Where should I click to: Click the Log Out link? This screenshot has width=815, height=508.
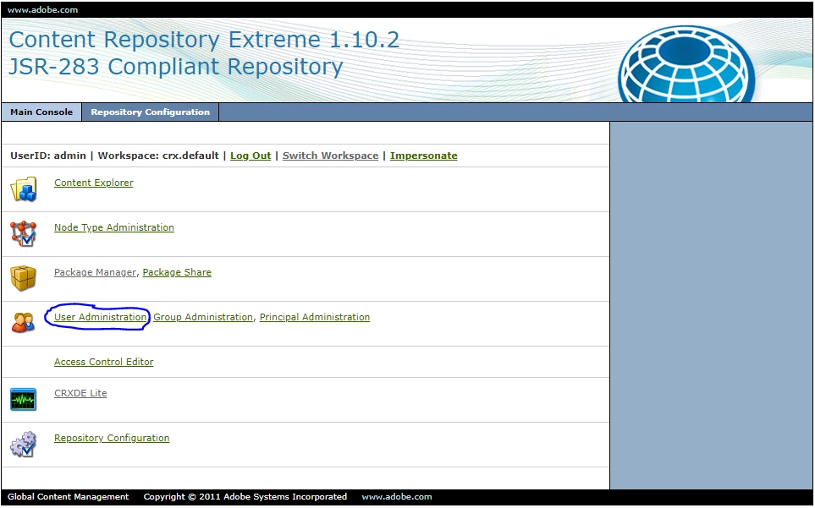click(x=251, y=156)
